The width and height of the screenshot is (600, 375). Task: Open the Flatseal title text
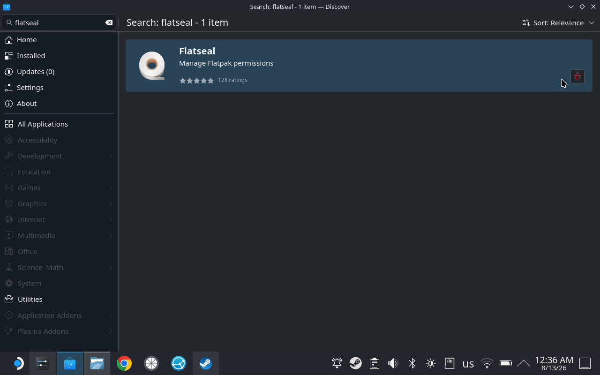197,51
